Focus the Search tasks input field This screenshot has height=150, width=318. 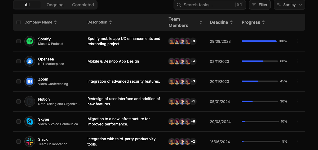pos(210,5)
